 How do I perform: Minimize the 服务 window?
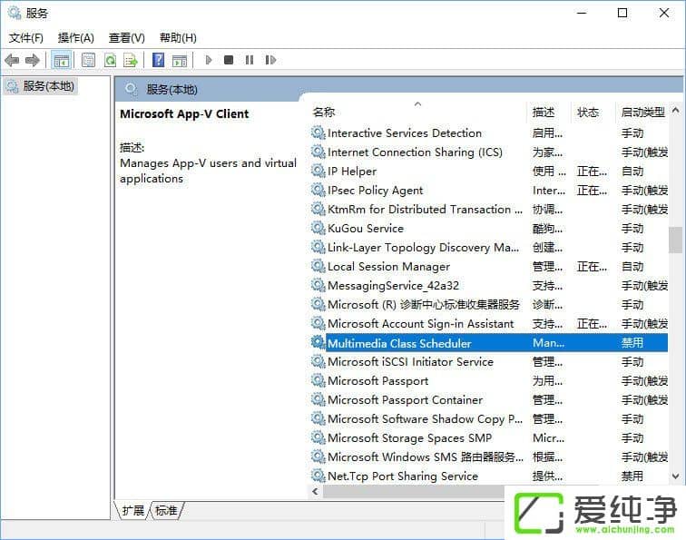point(582,13)
